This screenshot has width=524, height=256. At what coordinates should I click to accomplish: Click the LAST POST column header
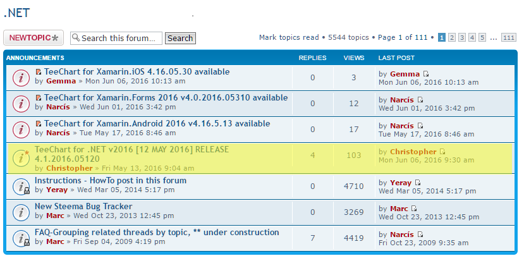pyautogui.click(x=396, y=58)
